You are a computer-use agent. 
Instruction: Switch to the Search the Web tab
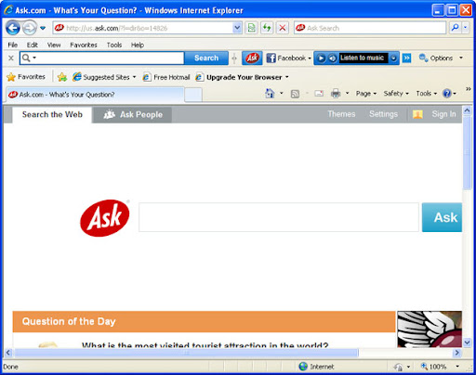click(x=52, y=114)
